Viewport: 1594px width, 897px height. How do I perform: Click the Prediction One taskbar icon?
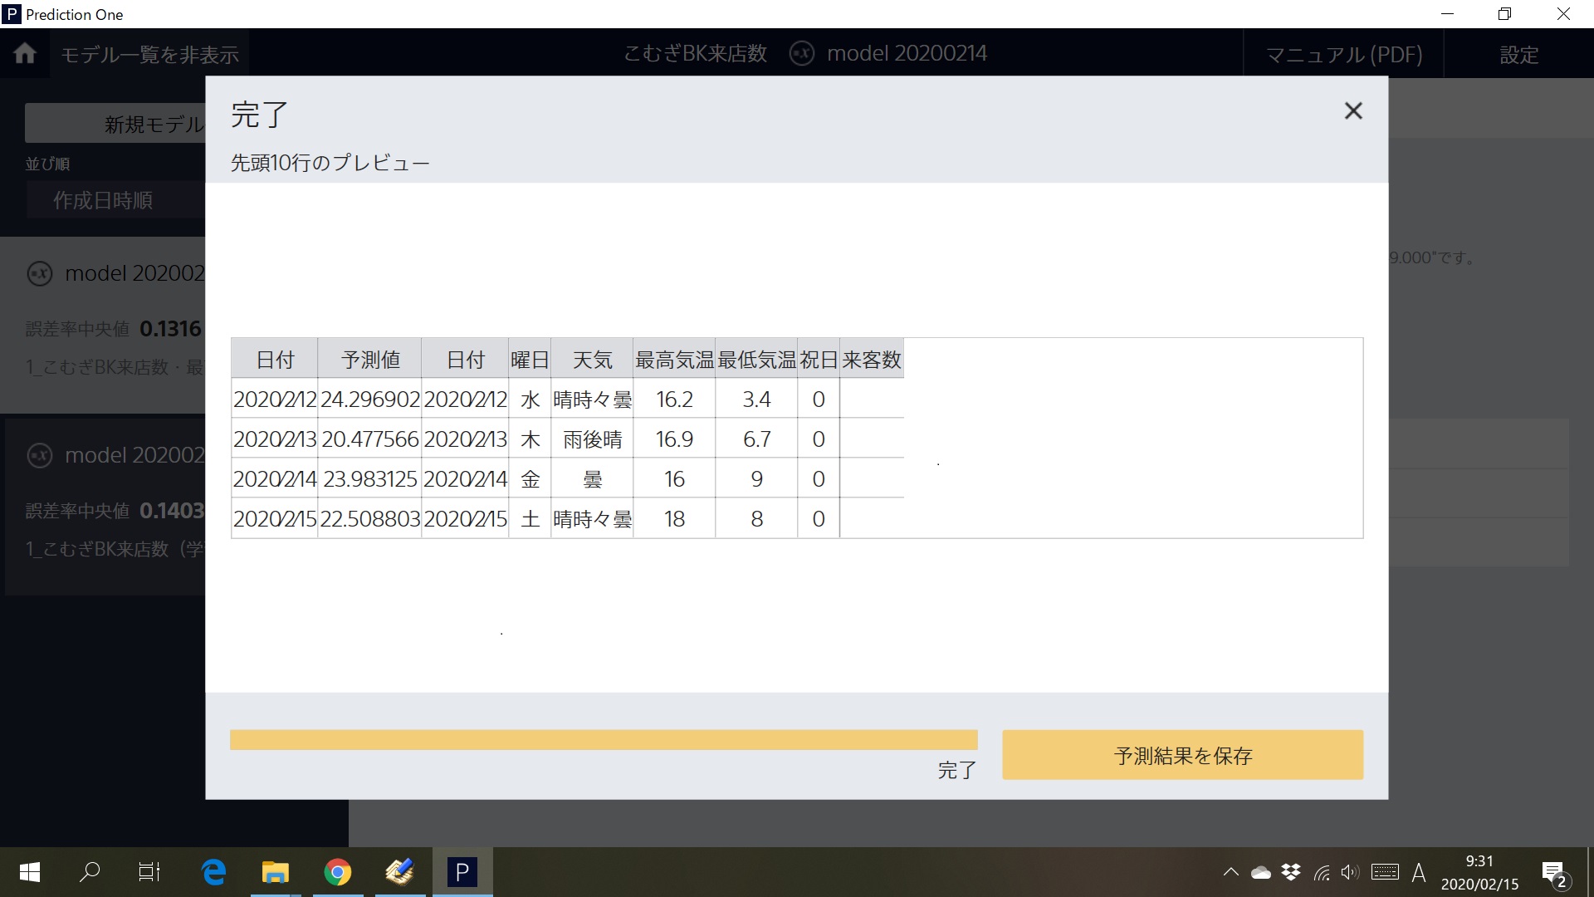[x=461, y=870]
